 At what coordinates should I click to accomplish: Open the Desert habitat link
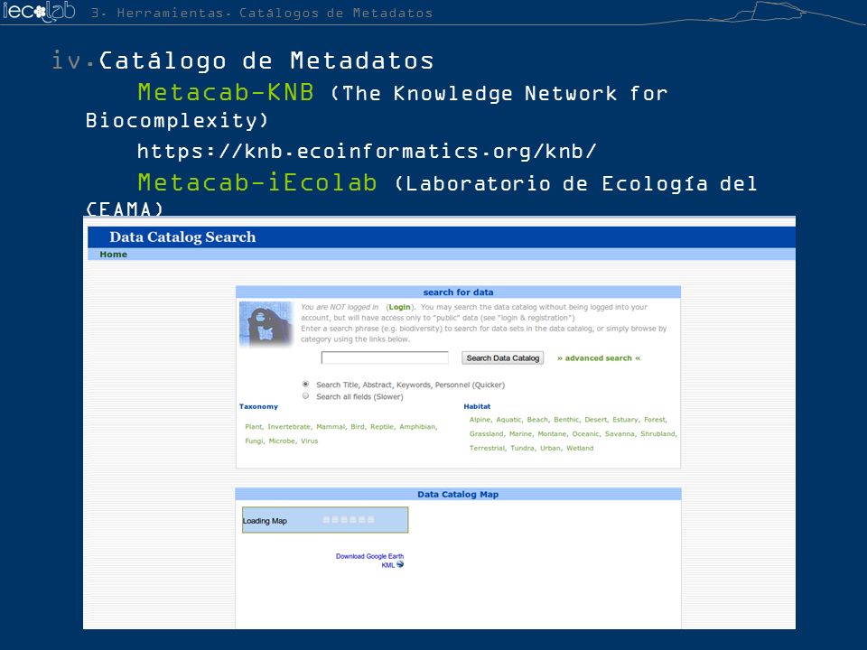(595, 420)
